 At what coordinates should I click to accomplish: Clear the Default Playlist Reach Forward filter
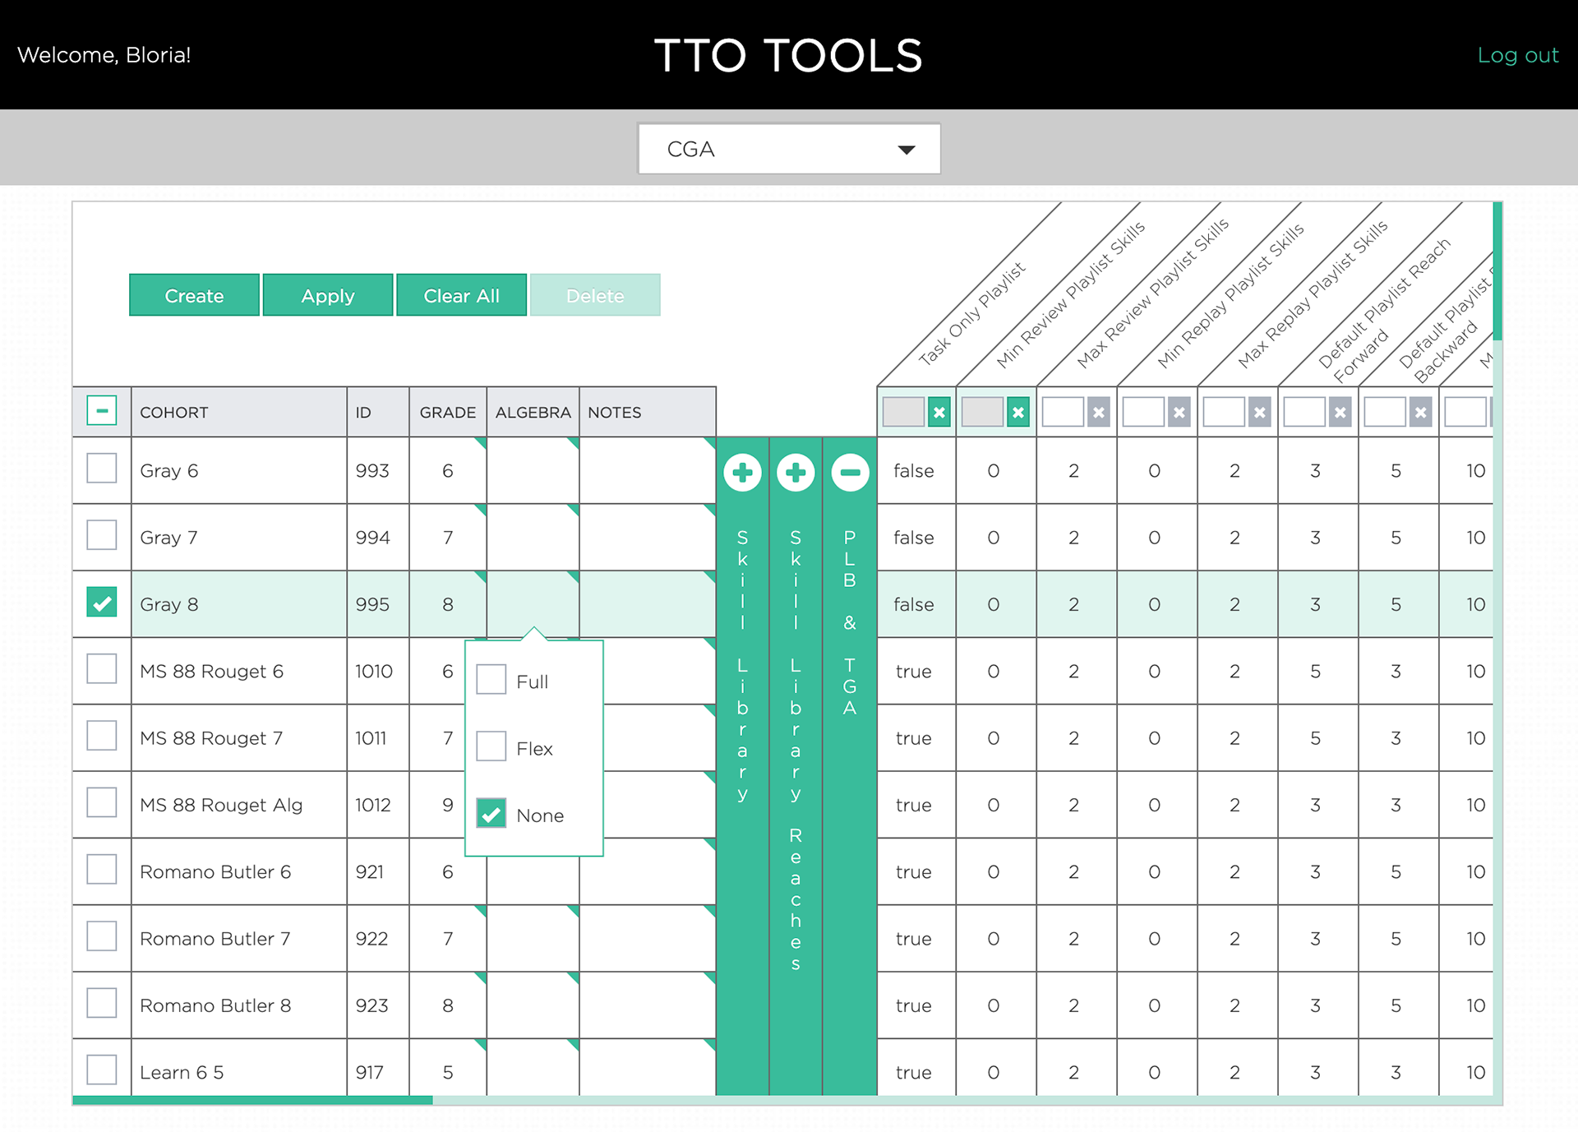tap(1340, 412)
